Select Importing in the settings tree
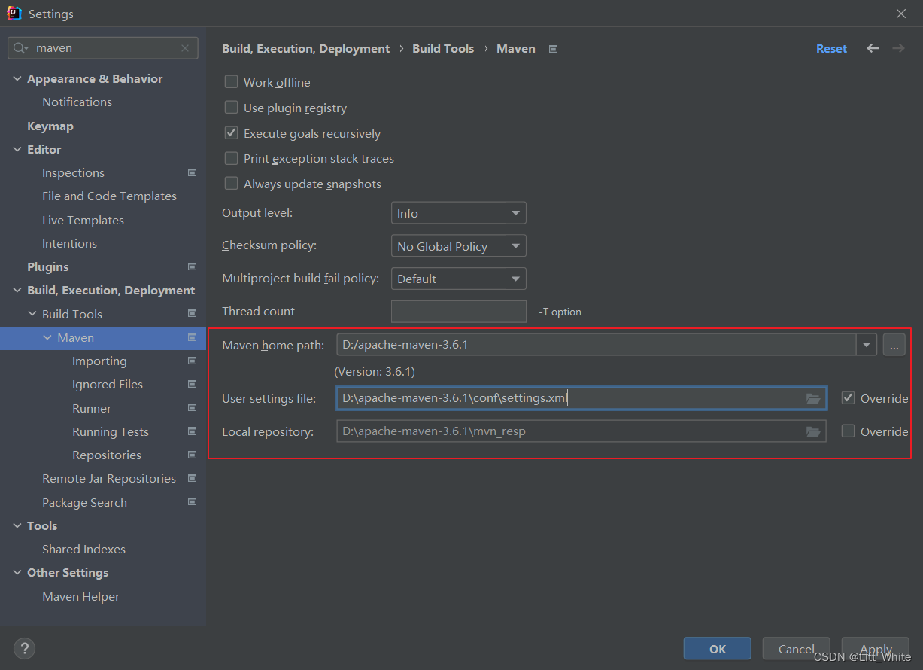This screenshot has width=923, height=670. click(99, 361)
